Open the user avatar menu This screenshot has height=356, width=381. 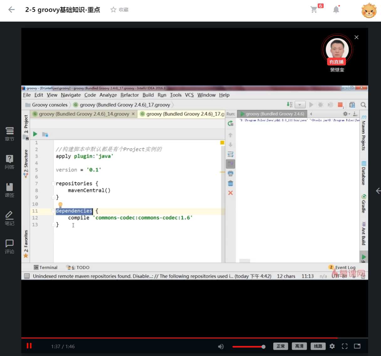tap(369, 10)
